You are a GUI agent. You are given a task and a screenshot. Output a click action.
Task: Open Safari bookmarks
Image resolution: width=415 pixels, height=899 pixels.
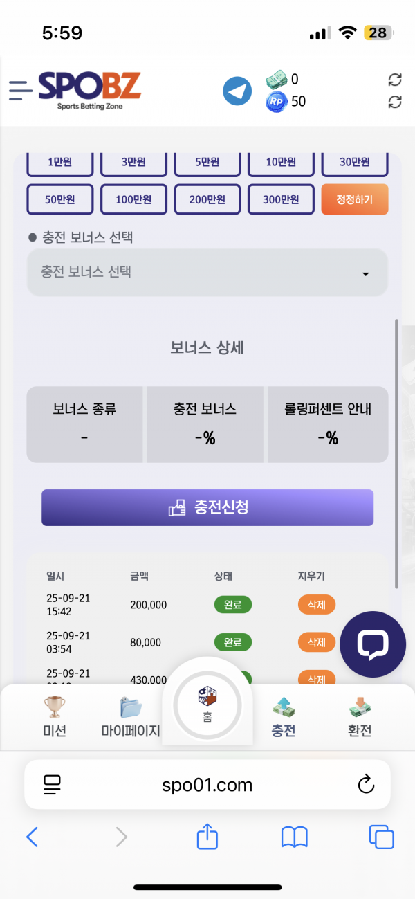coord(294,837)
